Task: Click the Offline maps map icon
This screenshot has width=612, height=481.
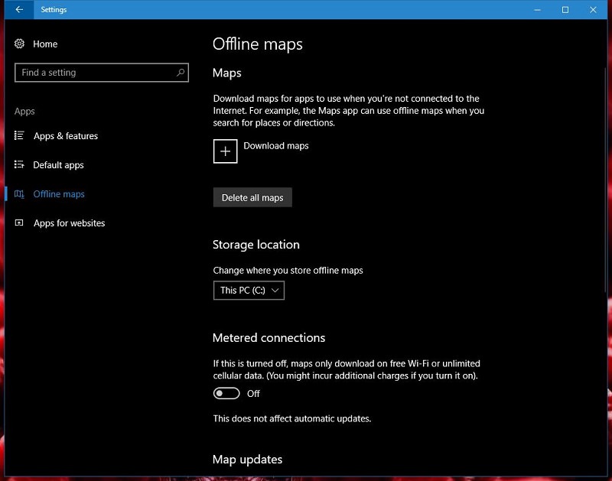Action: click(20, 194)
